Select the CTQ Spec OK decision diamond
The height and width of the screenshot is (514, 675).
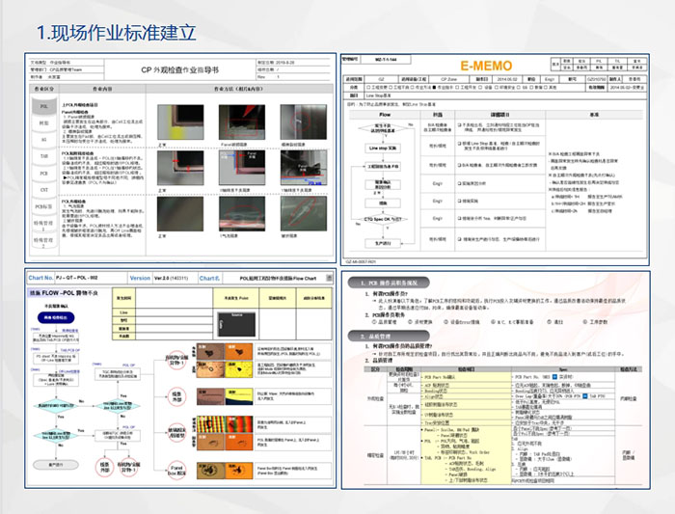(x=383, y=219)
